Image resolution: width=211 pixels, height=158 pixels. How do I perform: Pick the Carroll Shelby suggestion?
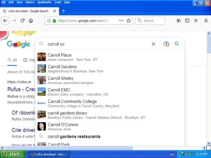110,80
